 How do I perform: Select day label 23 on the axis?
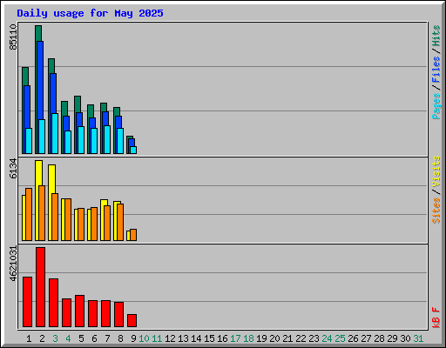(314, 338)
